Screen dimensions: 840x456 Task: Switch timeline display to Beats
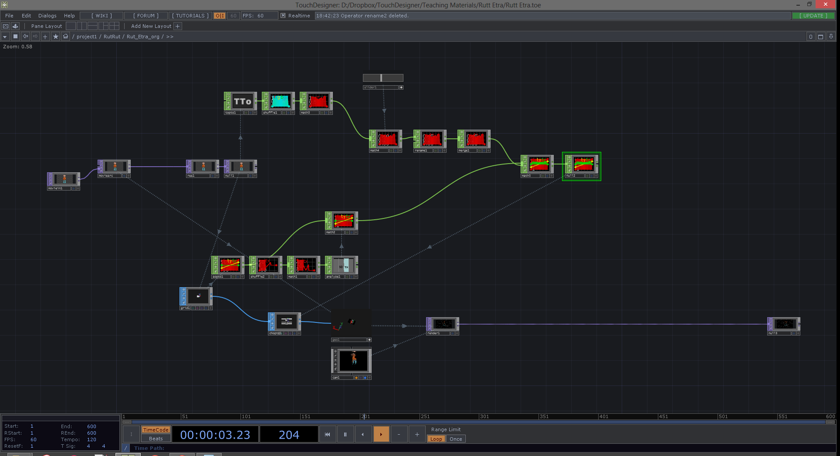tap(156, 439)
